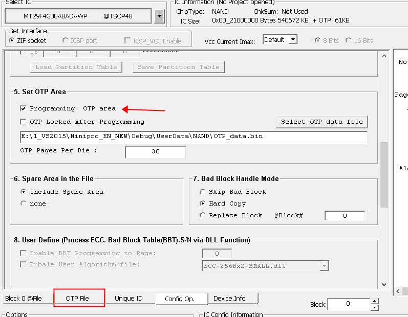Click the vertical scrollbar down arrow
The width and height of the screenshot is (408, 317).
pyautogui.click(x=384, y=285)
